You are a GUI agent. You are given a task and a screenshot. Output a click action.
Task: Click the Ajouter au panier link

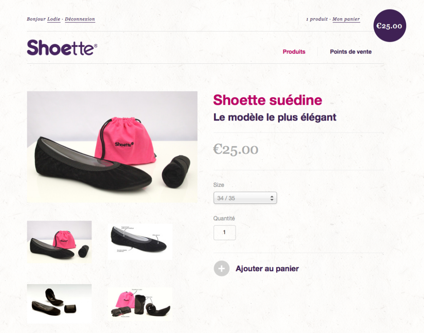coord(267,269)
